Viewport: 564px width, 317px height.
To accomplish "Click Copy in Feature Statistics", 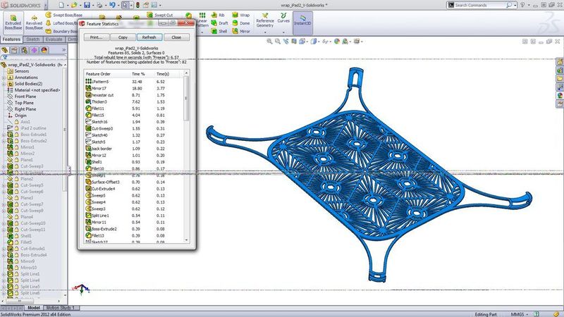I will [x=123, y=37].
